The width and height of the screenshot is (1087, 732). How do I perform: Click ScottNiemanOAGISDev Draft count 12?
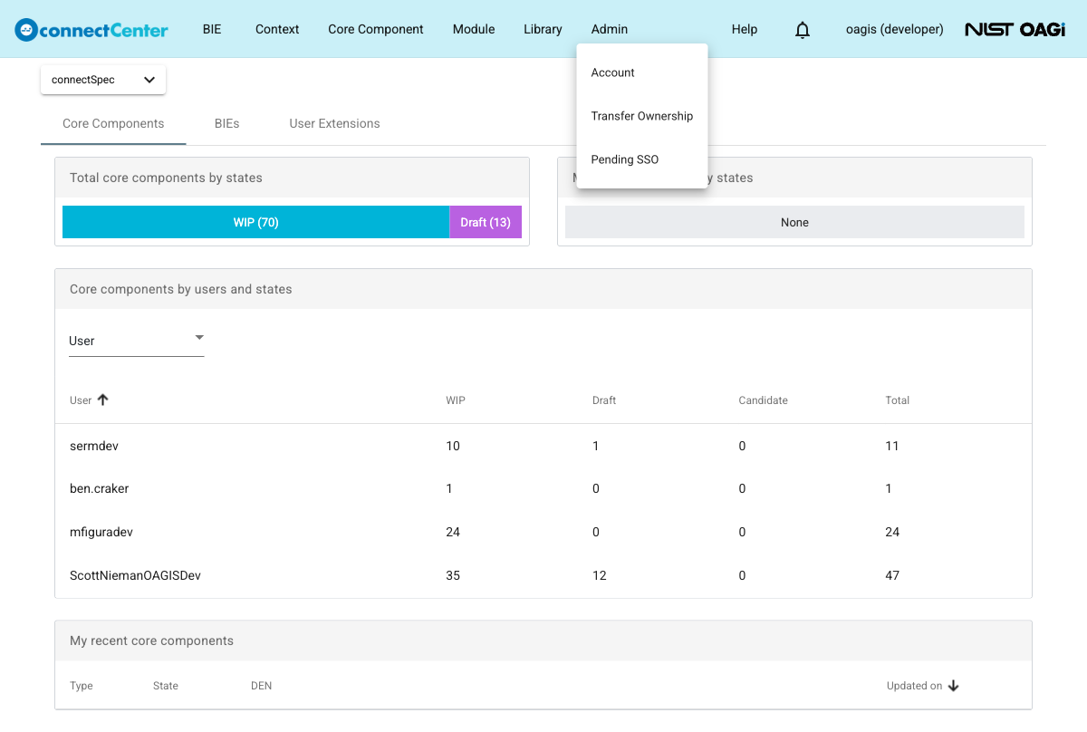coord(600,575)
